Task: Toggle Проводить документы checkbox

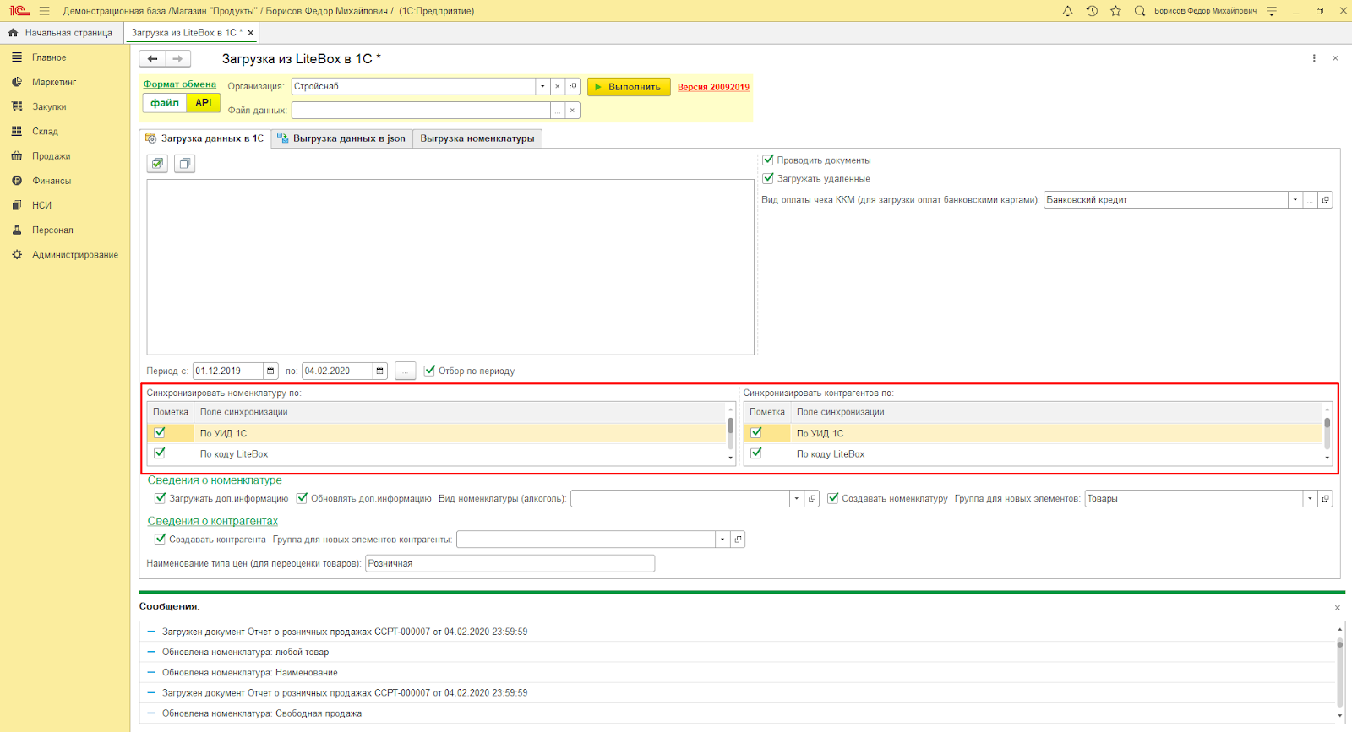Action: [x=768, y=160]
